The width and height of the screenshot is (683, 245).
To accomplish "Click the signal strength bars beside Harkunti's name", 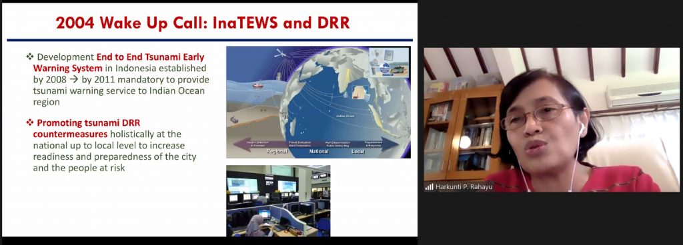I will (x=429, y=187).
